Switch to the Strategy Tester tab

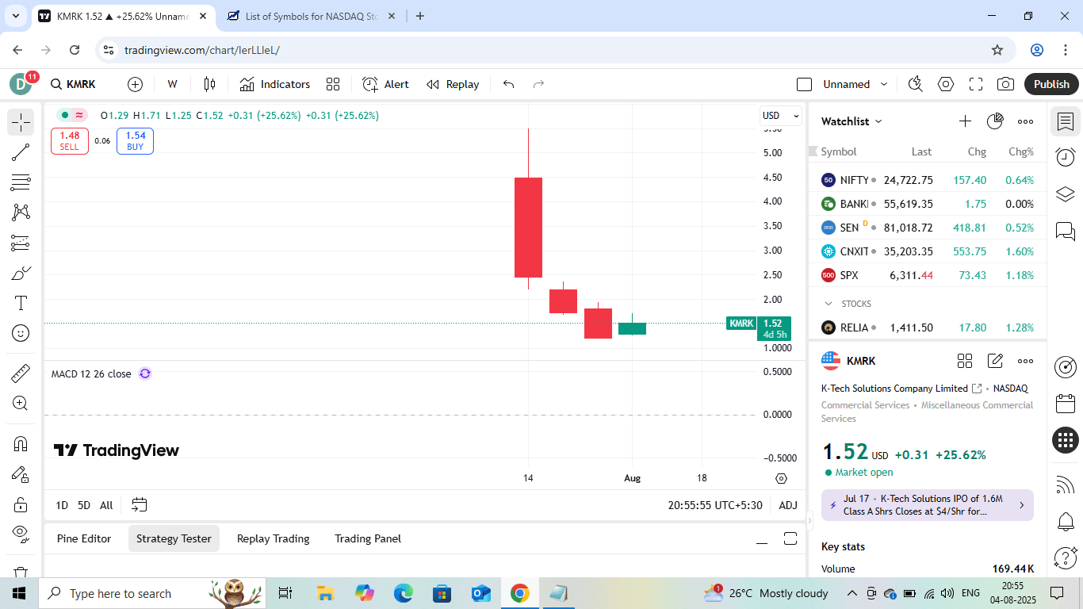(174, 538)
